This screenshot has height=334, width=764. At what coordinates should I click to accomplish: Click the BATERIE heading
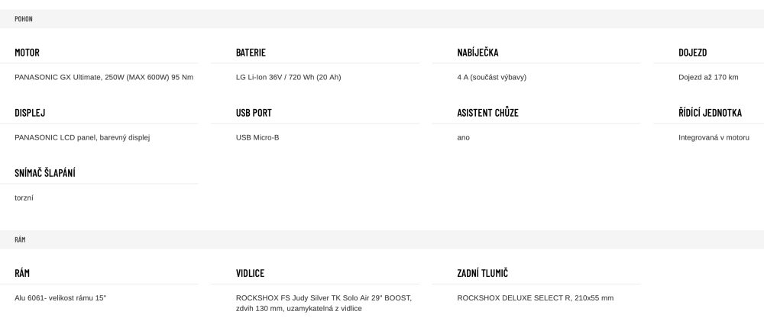251,53
